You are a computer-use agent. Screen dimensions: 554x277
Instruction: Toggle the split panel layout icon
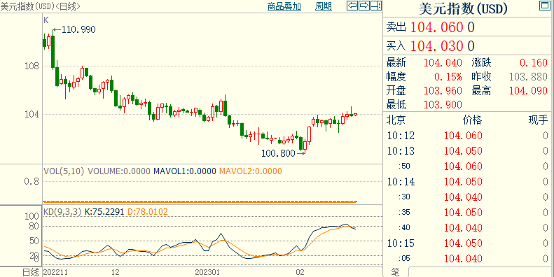coord(376,6)
